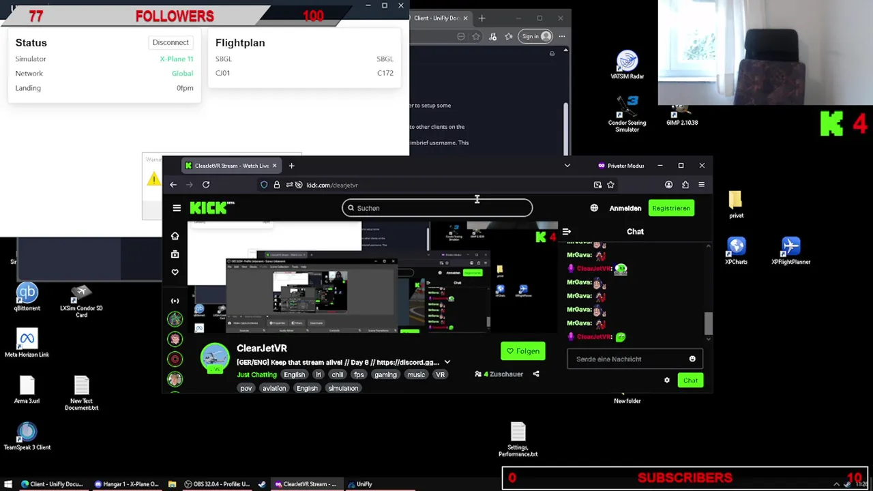Send message with the green Chat button
The image size is (873, 491).
click(690, 381)
